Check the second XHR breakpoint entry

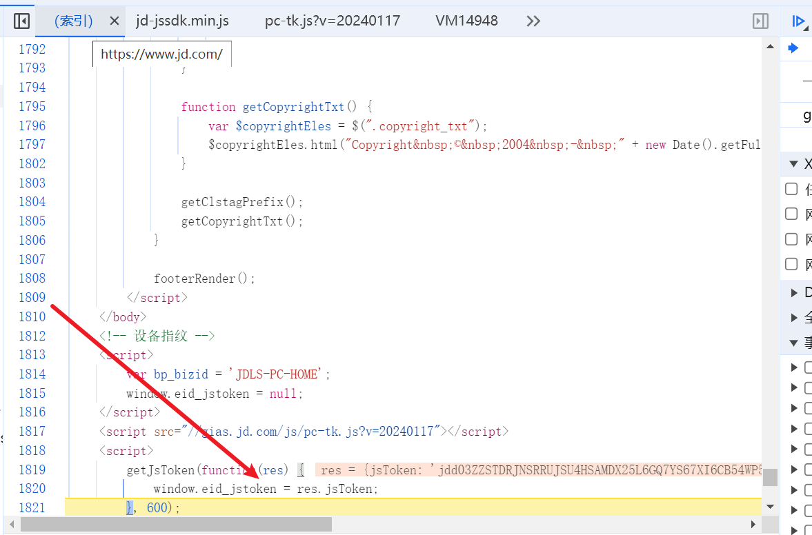tap(790, 214)
